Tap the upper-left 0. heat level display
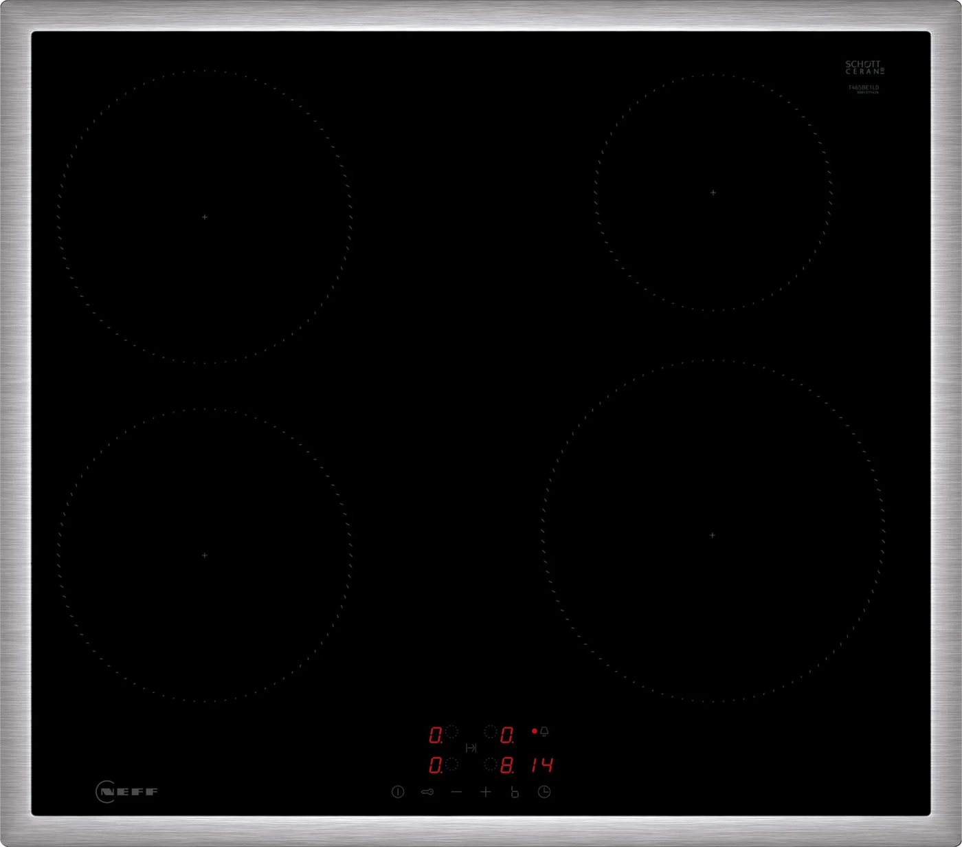 click(436, 735)
